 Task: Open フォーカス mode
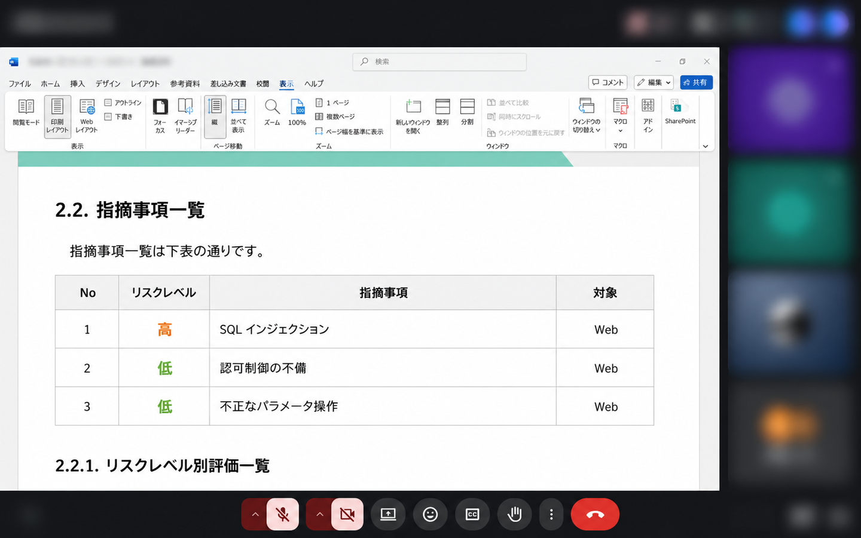pos(160,116)
